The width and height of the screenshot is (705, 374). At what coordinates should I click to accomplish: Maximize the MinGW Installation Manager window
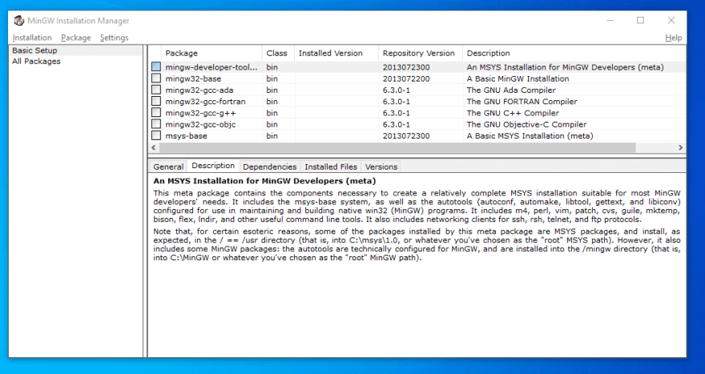640,20
